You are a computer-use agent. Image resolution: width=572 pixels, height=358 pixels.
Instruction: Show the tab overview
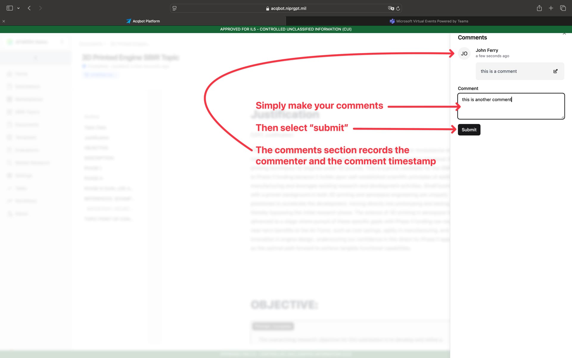click(x=563, y=8)
